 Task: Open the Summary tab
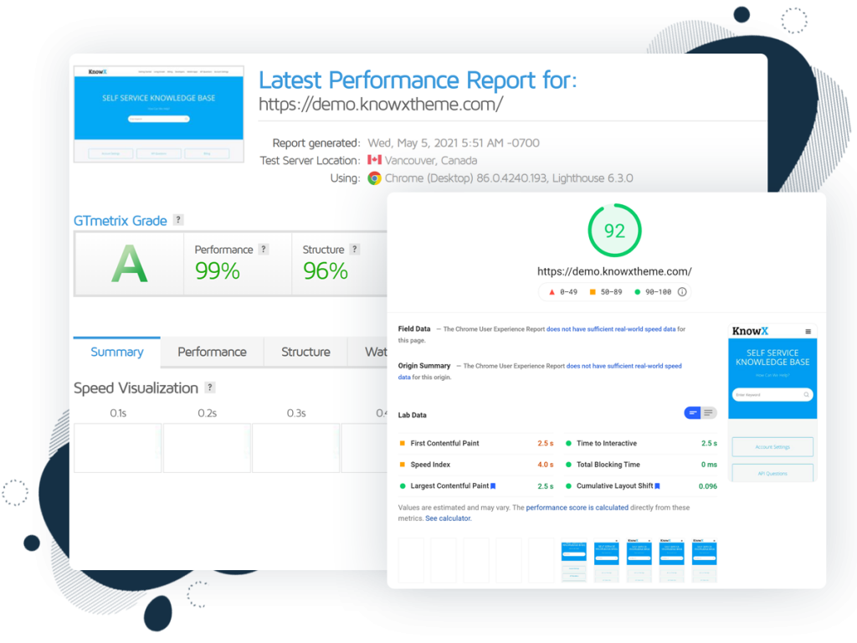(116, 352)
